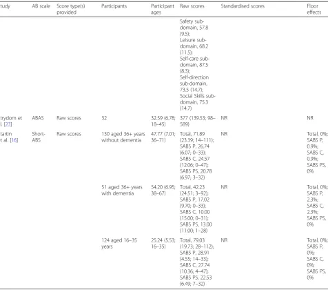Open citation link [16]
The image size is (328, 290).
pos(14,140)
